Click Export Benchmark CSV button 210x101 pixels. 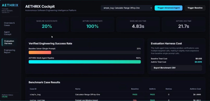click(176, 68)
